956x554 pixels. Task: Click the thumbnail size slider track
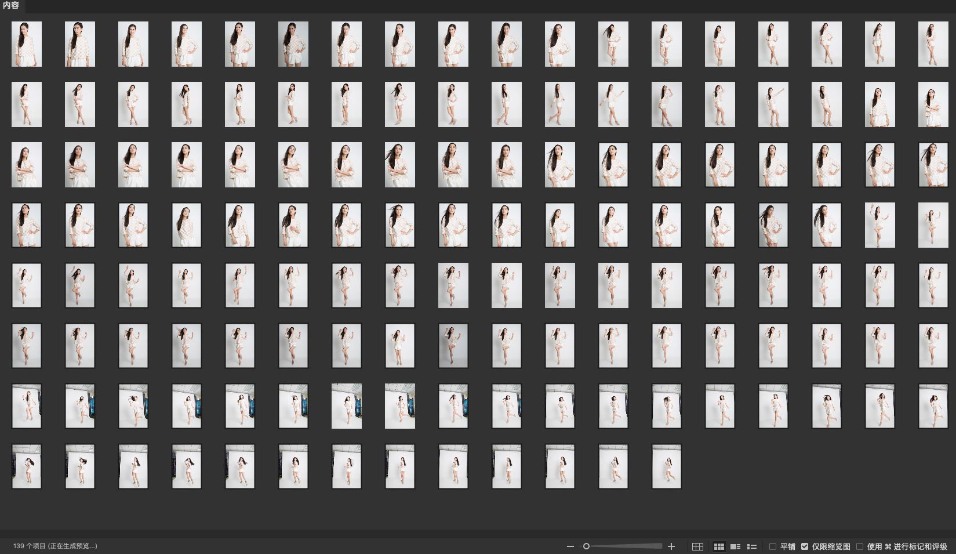point(626,546)
